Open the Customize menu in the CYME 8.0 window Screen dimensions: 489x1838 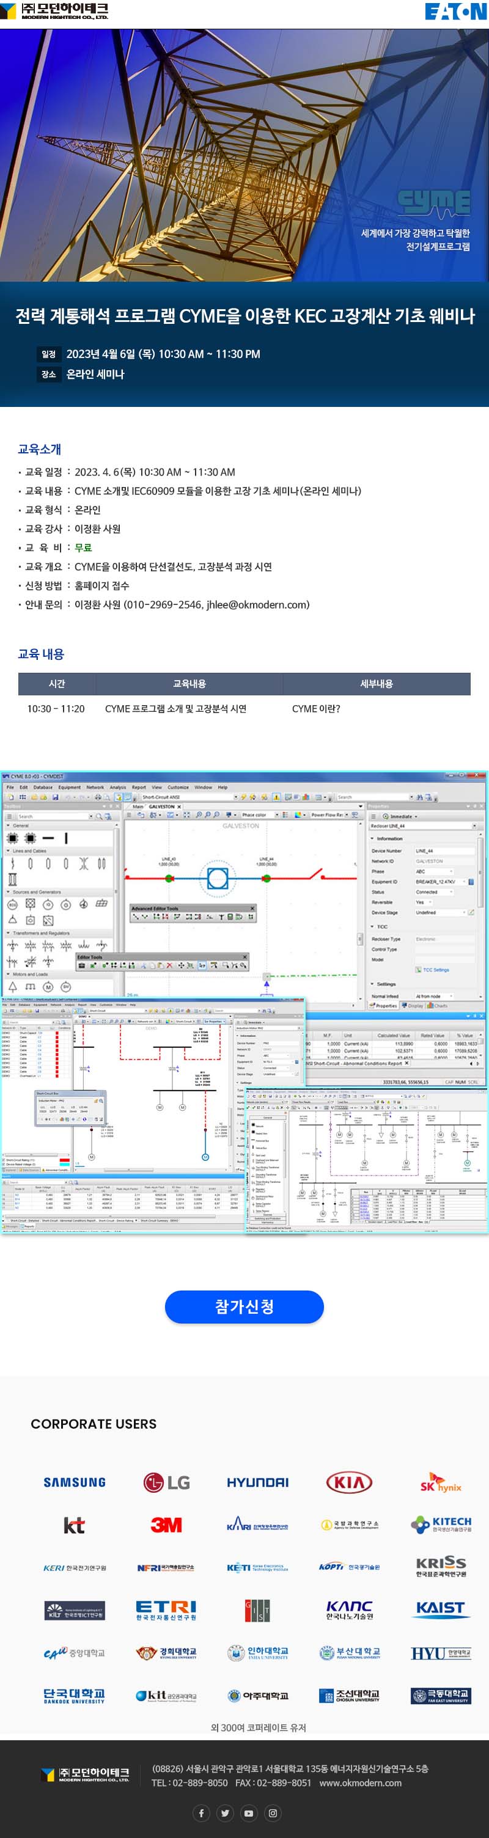point(178,788)
